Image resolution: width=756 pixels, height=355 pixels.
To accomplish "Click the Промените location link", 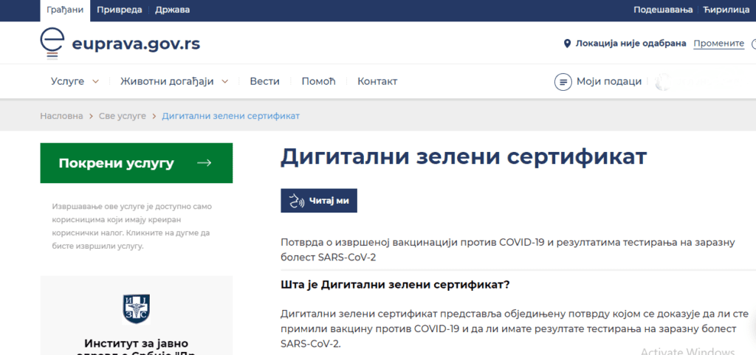I will [x=718, y=44].
